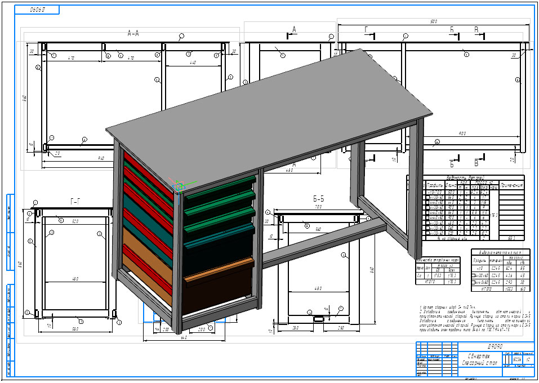Click the technical requirements notes paragraph
Viewport: 539px width, 383px height.
click(475, 318)
